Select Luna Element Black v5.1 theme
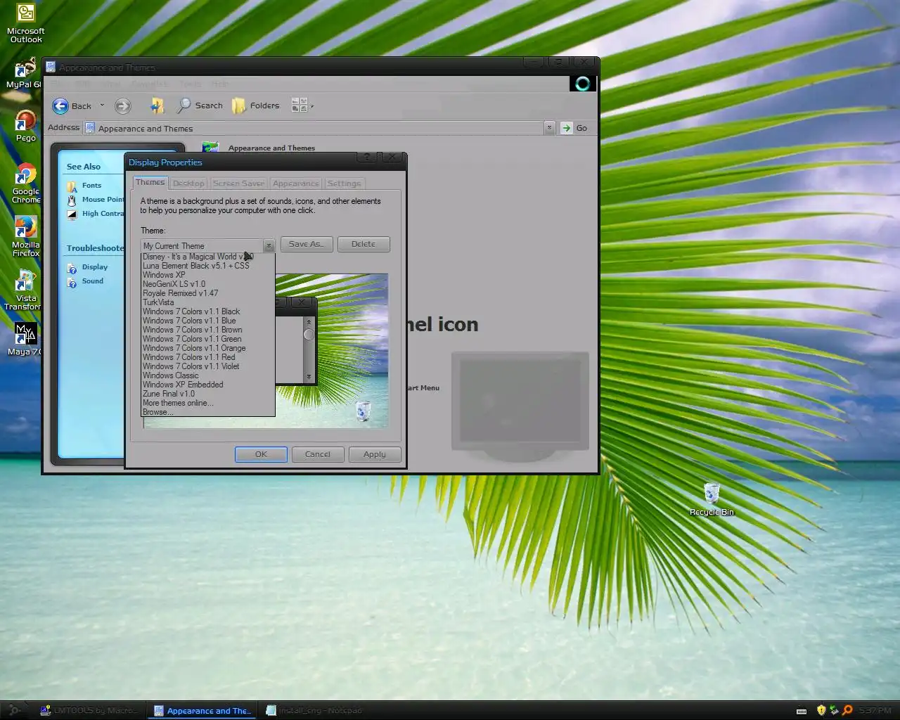The height and width of the screenshot is (720, 900). coord(207,266)
